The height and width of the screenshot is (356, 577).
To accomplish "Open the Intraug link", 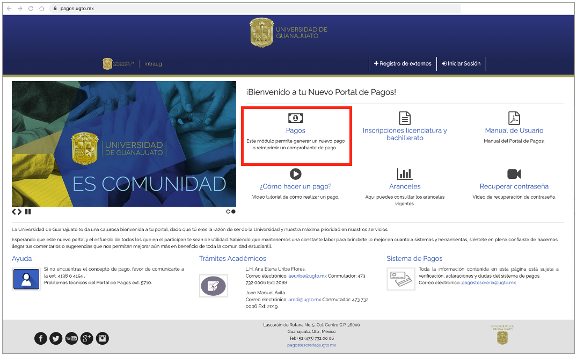I will click(153, 64).
